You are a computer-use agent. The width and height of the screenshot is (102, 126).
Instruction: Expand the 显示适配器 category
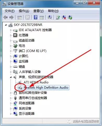click(x=11, y=114)
